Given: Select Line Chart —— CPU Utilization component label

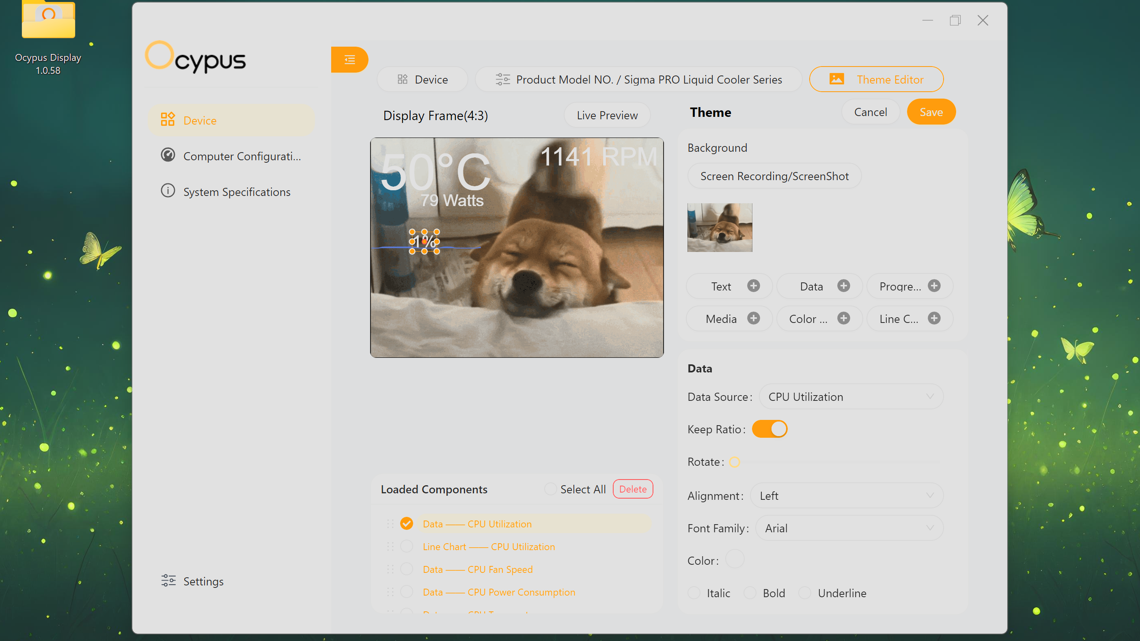Looking at the screenshot, I should [x=489, y=547].
